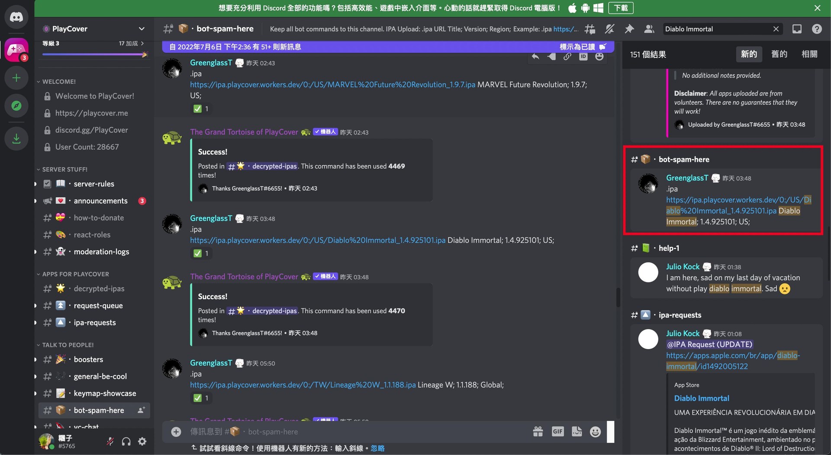Click checkmark reaction under Diablo Immortal message

[201, 253]
